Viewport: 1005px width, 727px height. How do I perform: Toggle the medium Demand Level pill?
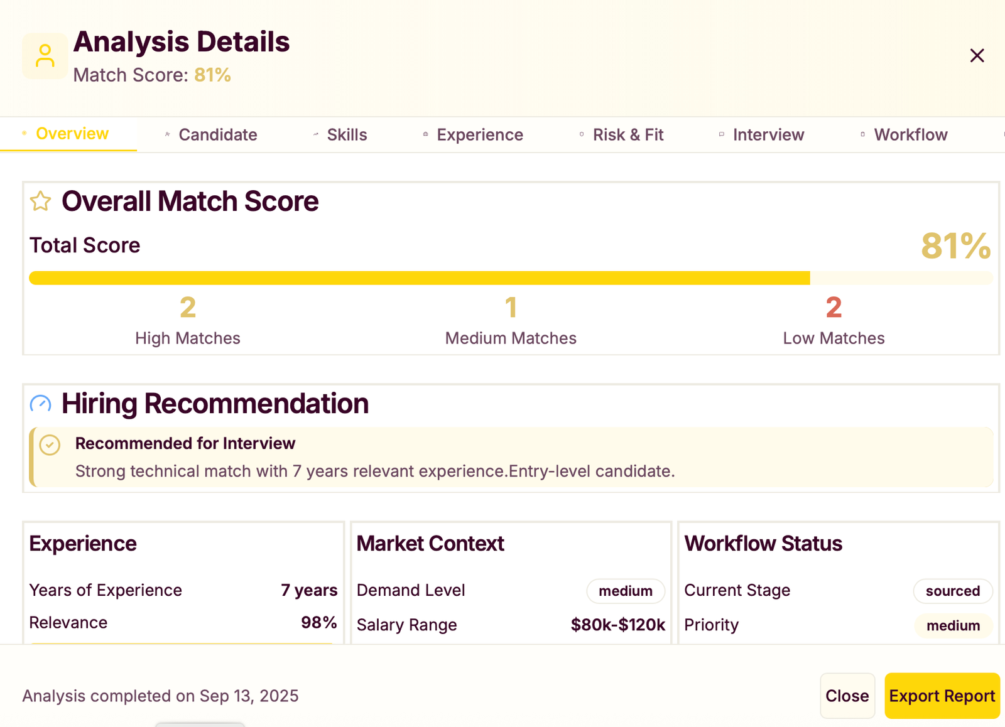(x=625, y=591)
